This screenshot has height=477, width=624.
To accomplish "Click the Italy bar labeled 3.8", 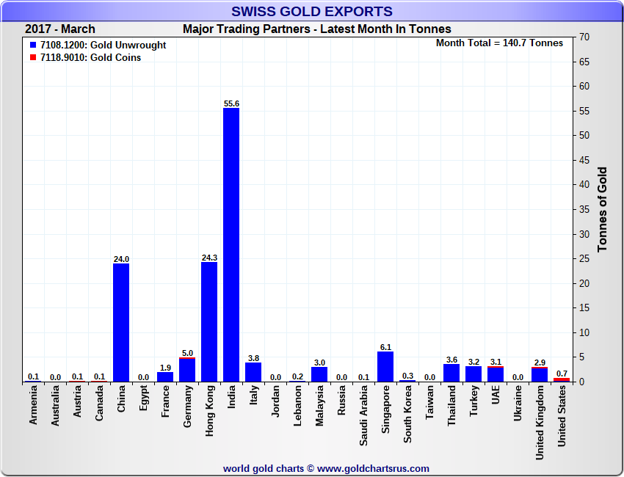I will coord(253,372).
